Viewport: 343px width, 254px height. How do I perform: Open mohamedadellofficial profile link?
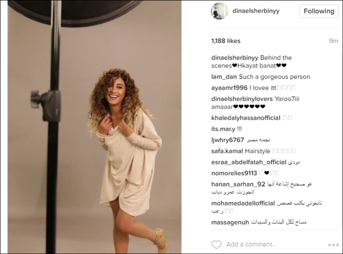tap(243, 203)
